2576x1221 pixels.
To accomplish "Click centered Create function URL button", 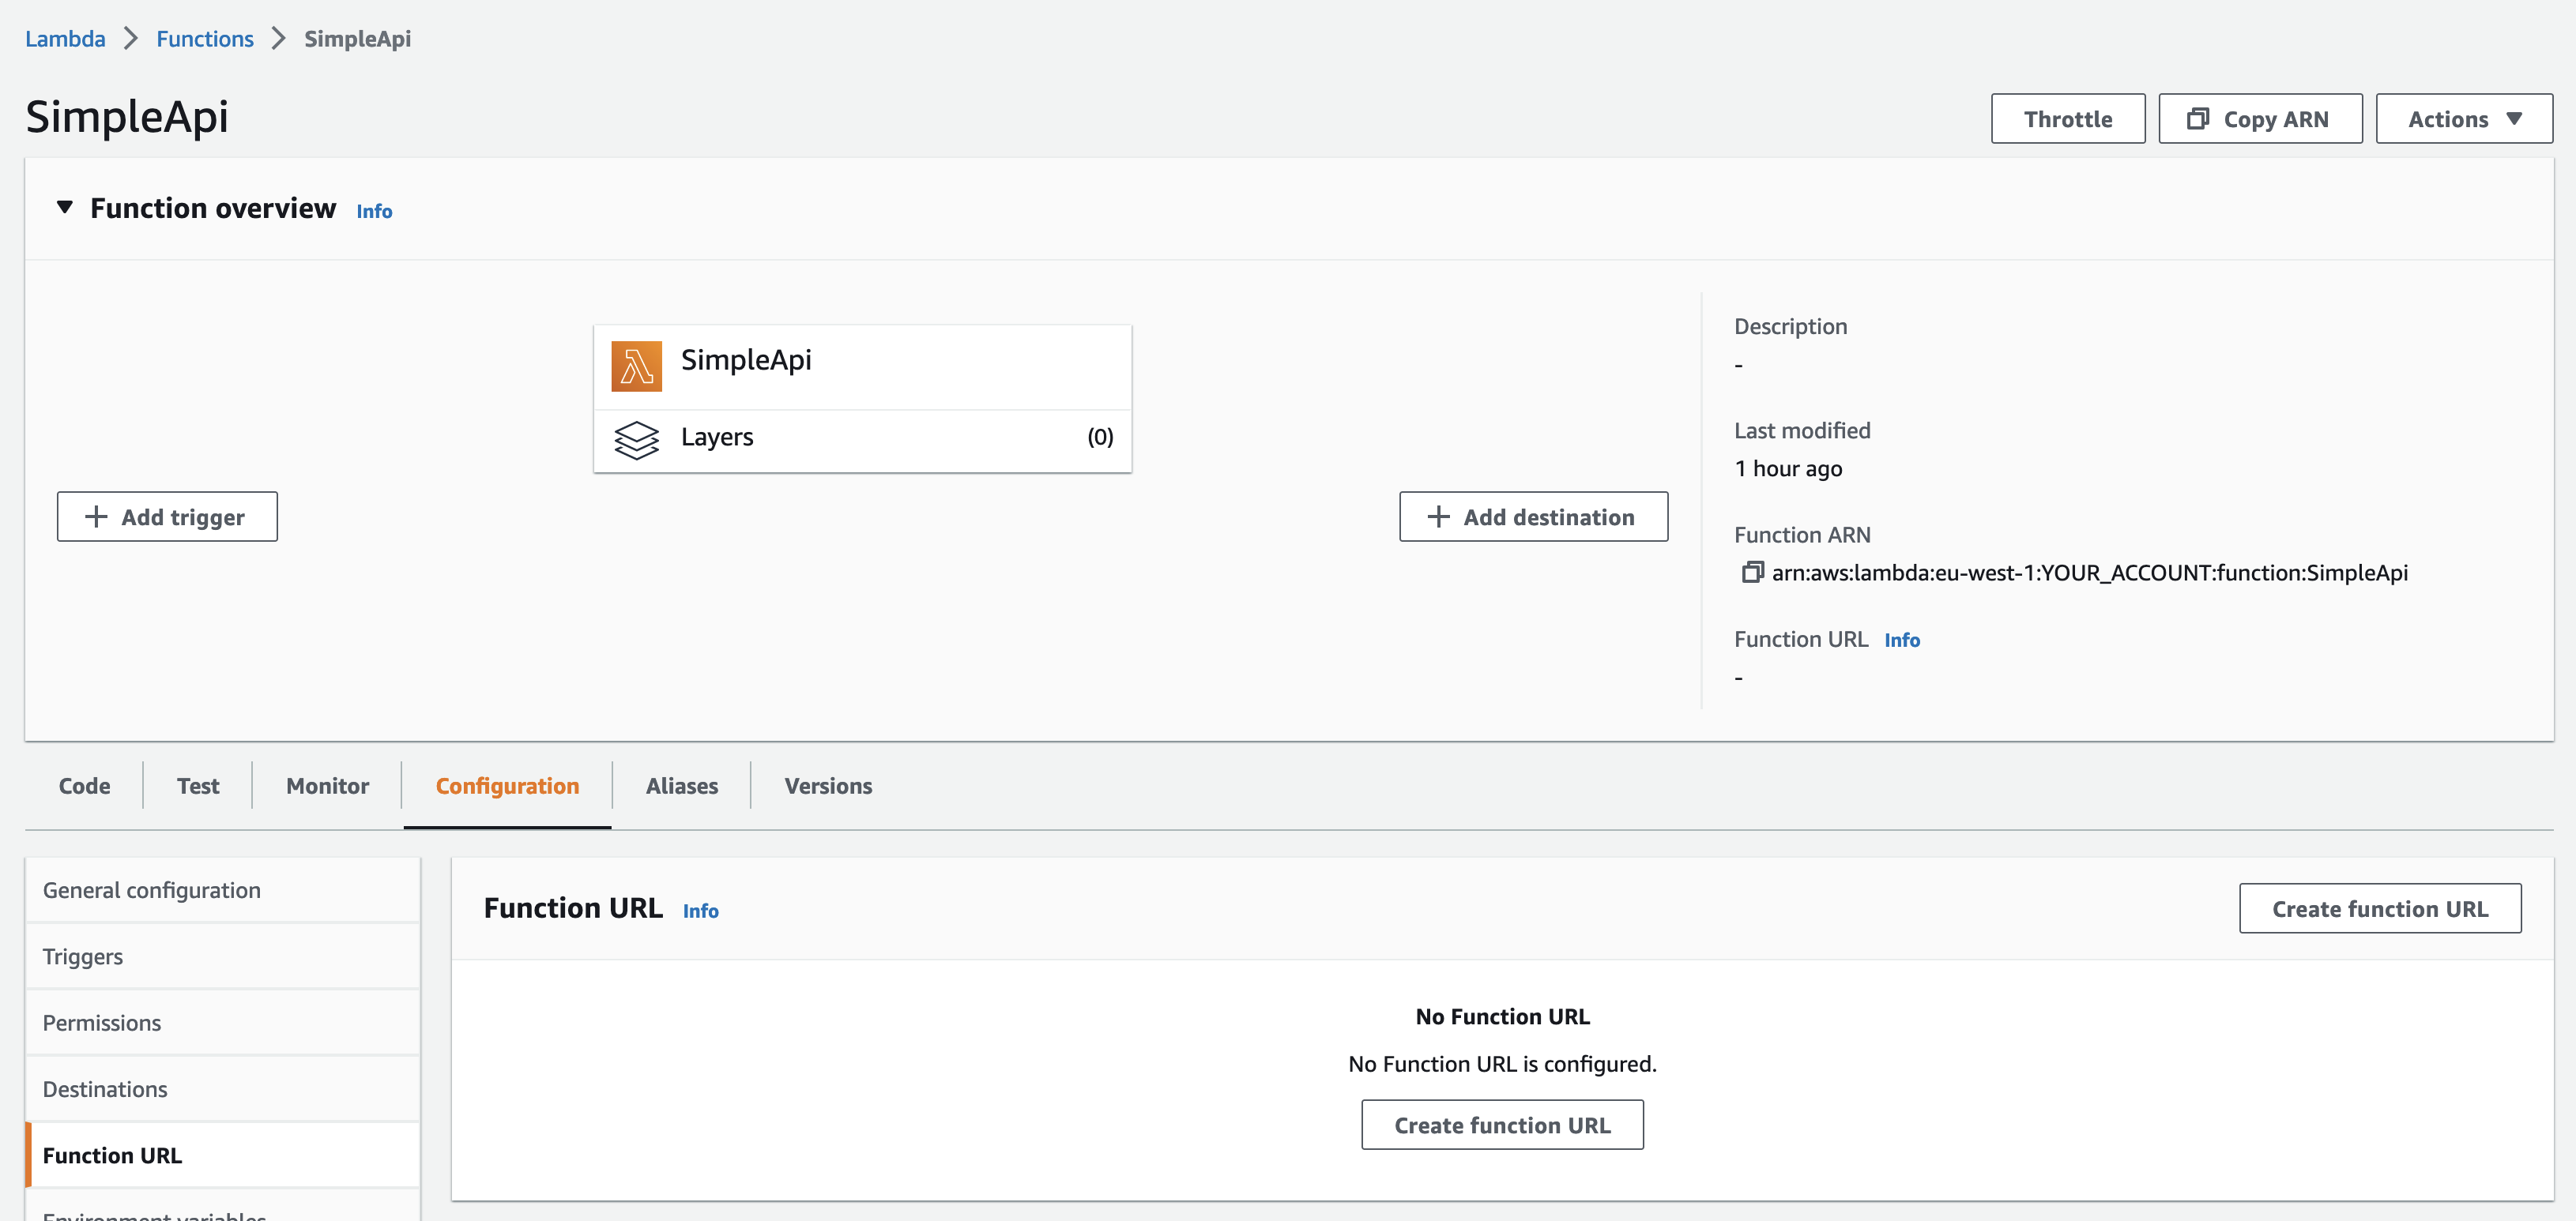I will point(1501,1125).
